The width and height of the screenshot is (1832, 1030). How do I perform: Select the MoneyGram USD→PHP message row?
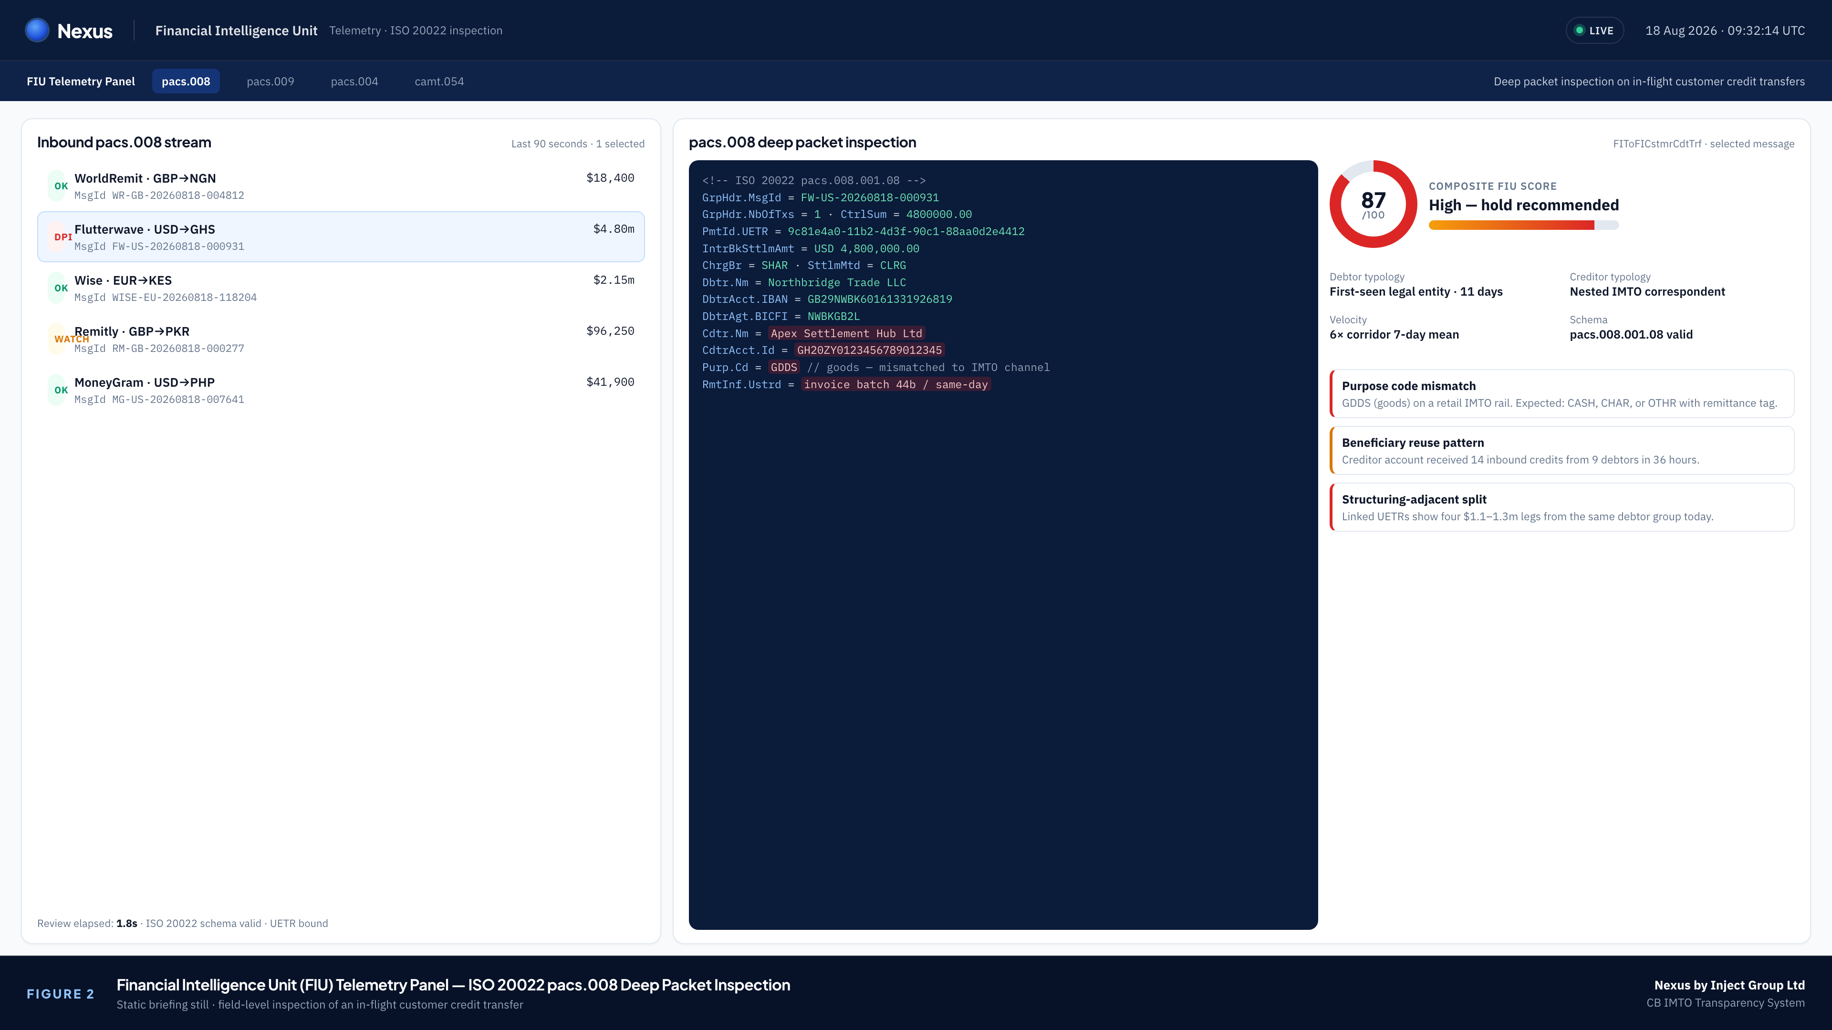click(341, 390)
